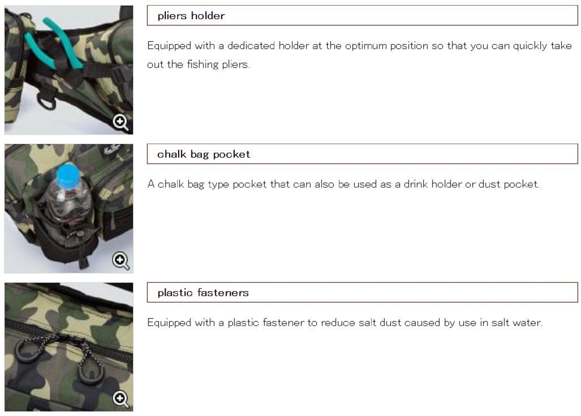Select the "plastic fasteners" heading box
Image resolution: width=581 pixels, height=416 pixels.
point(362,293)
